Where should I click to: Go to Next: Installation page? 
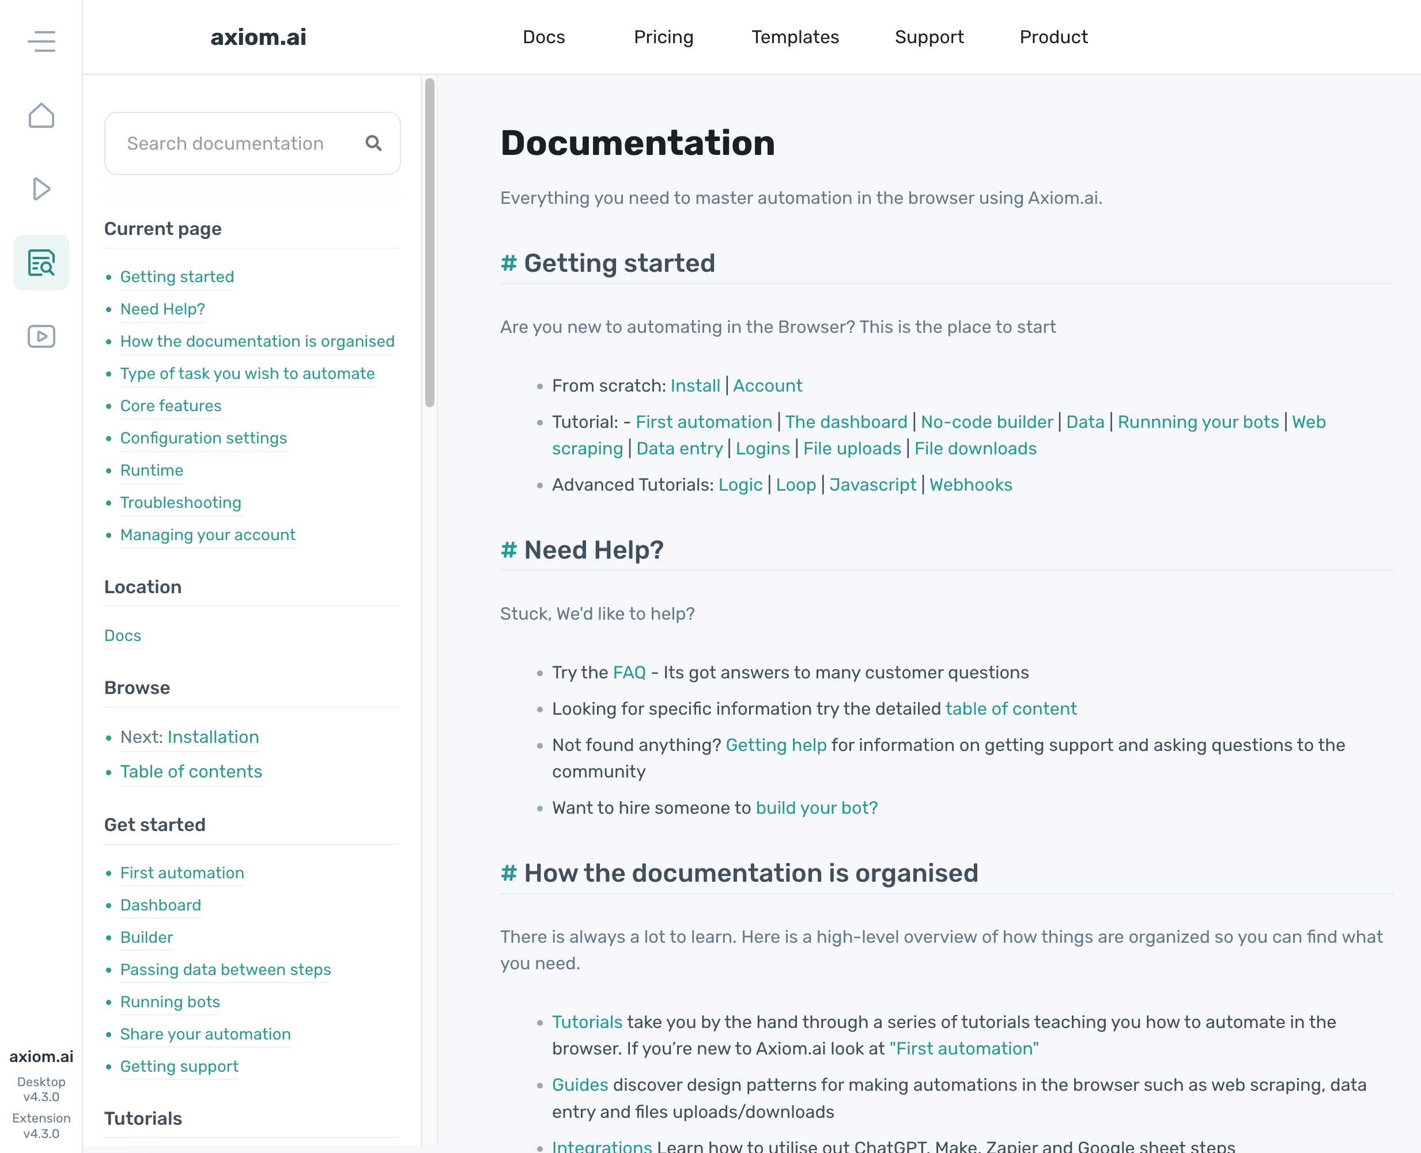tap(190, 737)
